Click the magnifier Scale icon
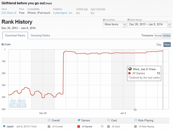 pos(3,45)
